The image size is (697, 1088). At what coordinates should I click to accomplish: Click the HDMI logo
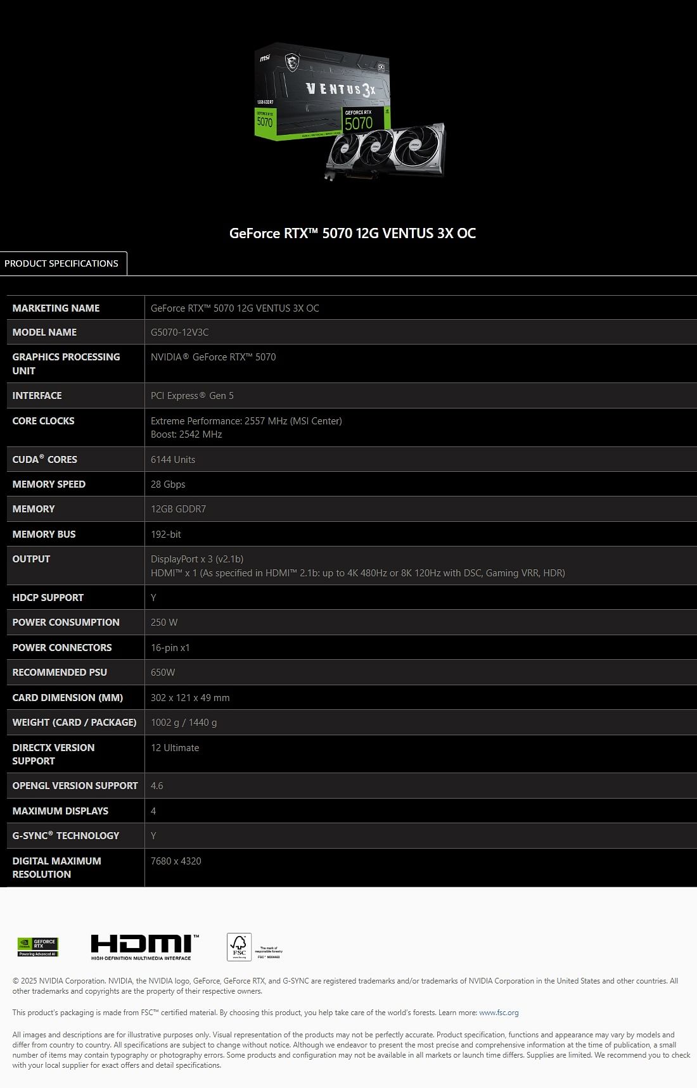coord(145,947)
